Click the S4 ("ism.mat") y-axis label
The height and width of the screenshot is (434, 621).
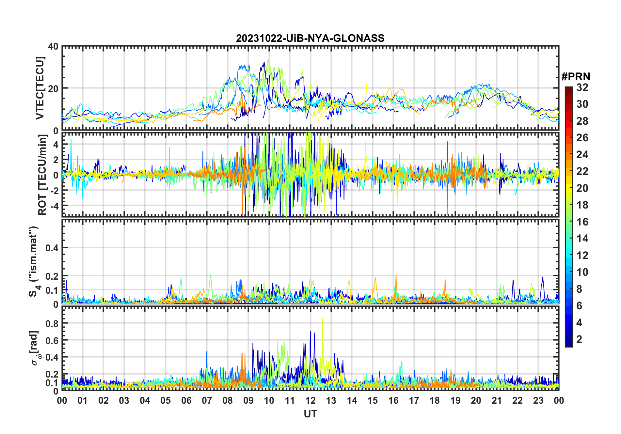34,261
